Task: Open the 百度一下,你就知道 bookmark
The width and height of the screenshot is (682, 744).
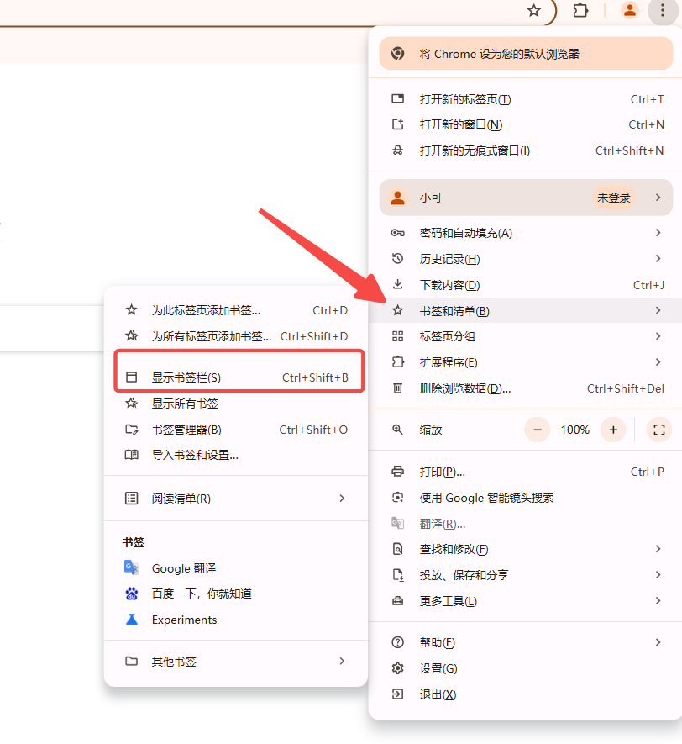Action: (x=236, y=594)
